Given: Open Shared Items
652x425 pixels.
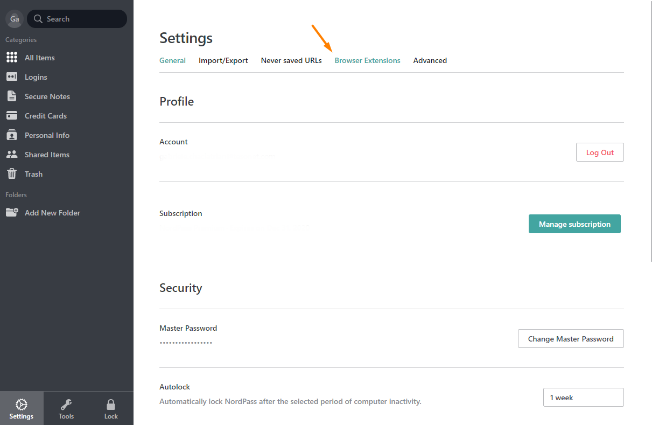Looking at the screenshot, I should click(x=47, y=154).
